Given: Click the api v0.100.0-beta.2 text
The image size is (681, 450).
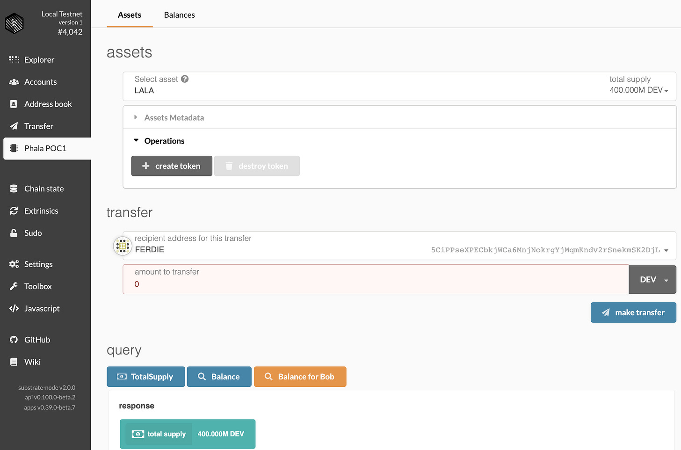Looking at the screenshot, I should pos(50,398).
